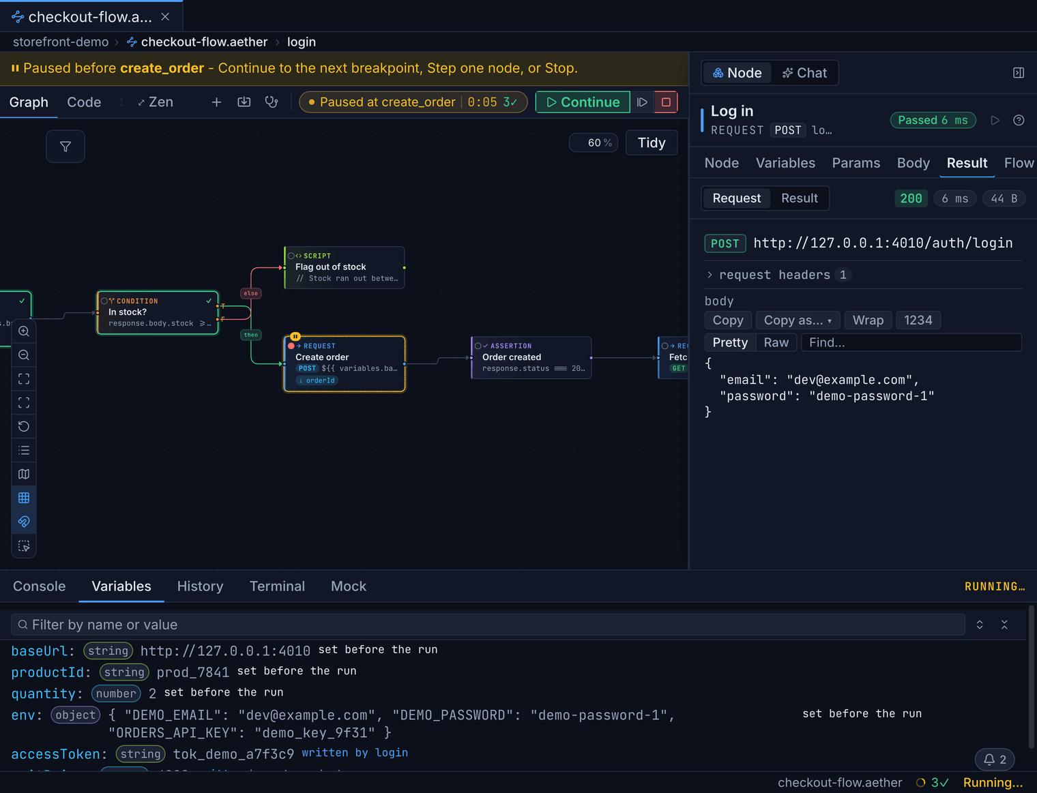The width and height of the screenshot is (1037, 793).
Task: Click checkout-flow.aether in the breadcrumb
Action: pos(197,42)
